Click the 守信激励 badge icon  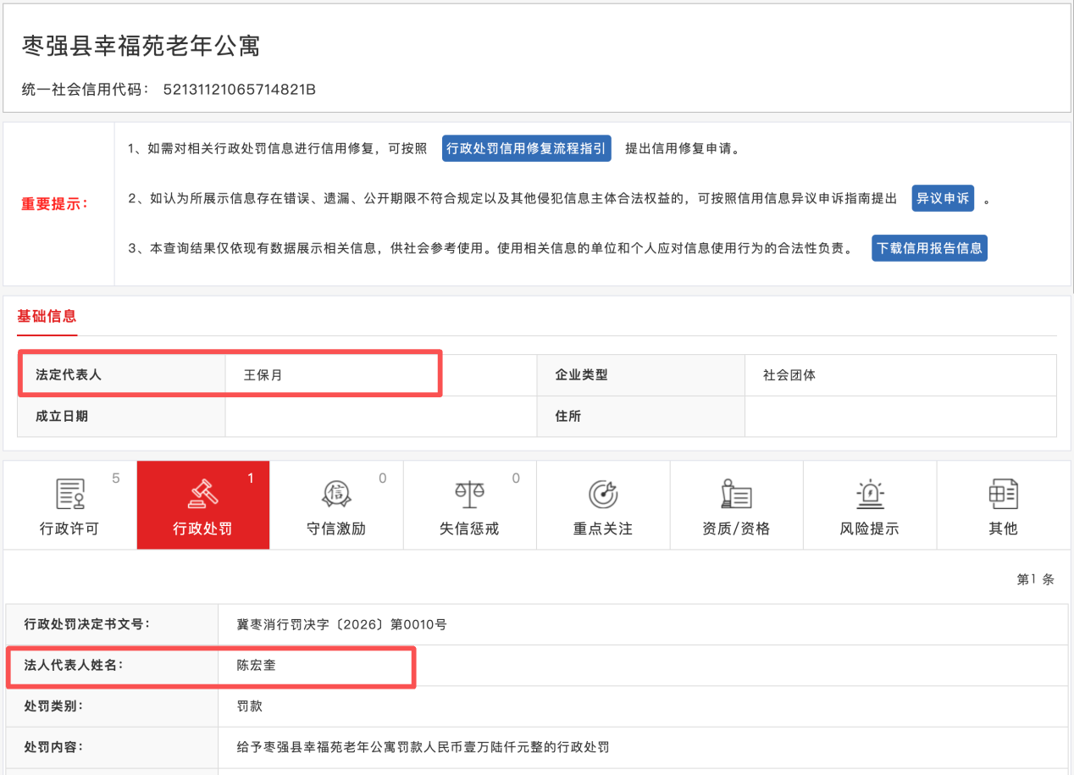(336, 494)
